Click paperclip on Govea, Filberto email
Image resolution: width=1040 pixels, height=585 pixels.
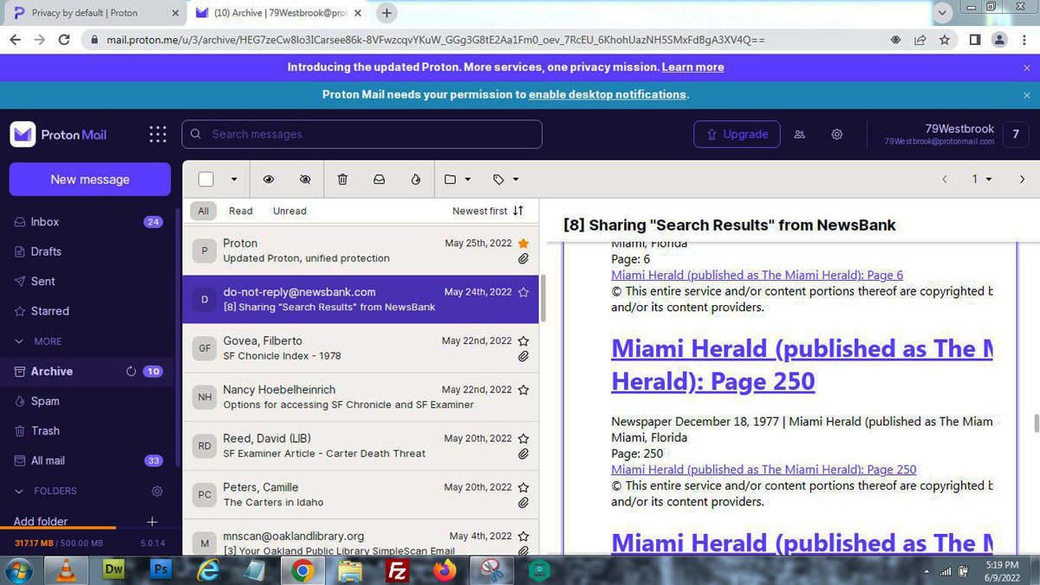click(523, 356)
